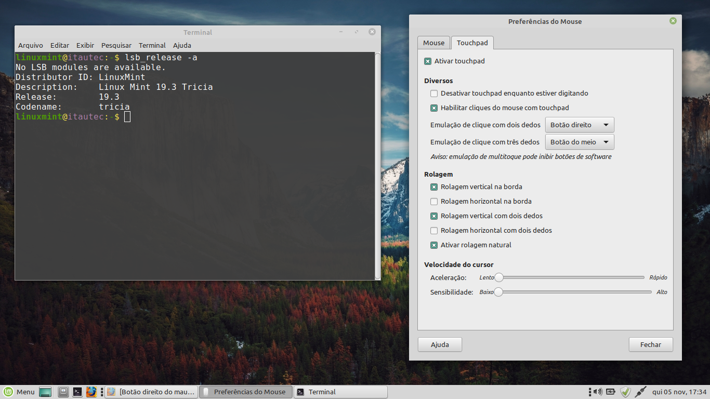Click the 'Diversos' section heading

(x=439, y=81)
